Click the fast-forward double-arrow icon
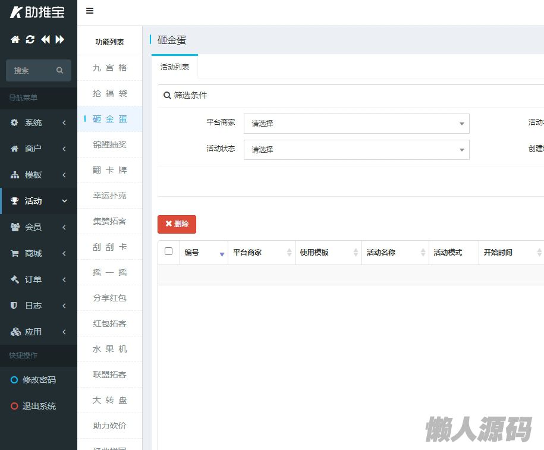 click(x=60, y=40)
